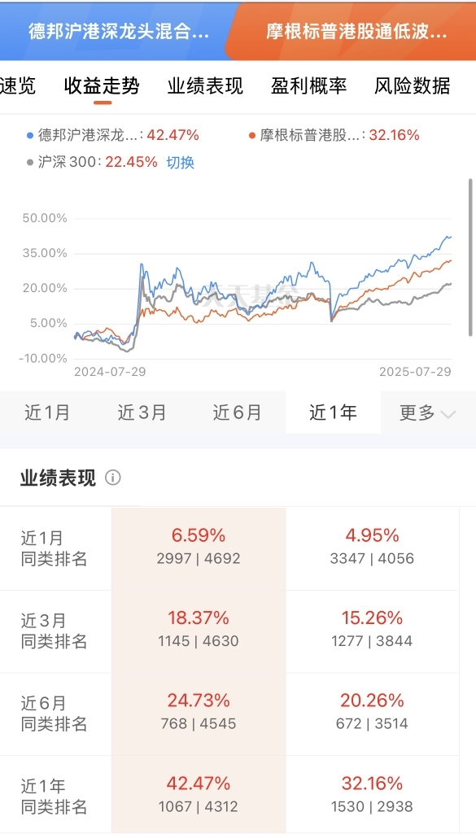Click the gray legend dot for 沪深300
The image size is (476, 838).
[x=30, y=162]
